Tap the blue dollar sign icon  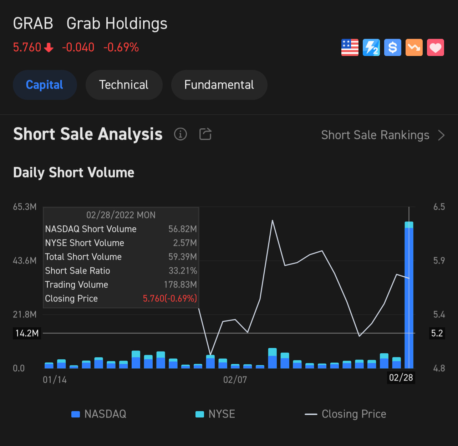(x=393, y=47)
